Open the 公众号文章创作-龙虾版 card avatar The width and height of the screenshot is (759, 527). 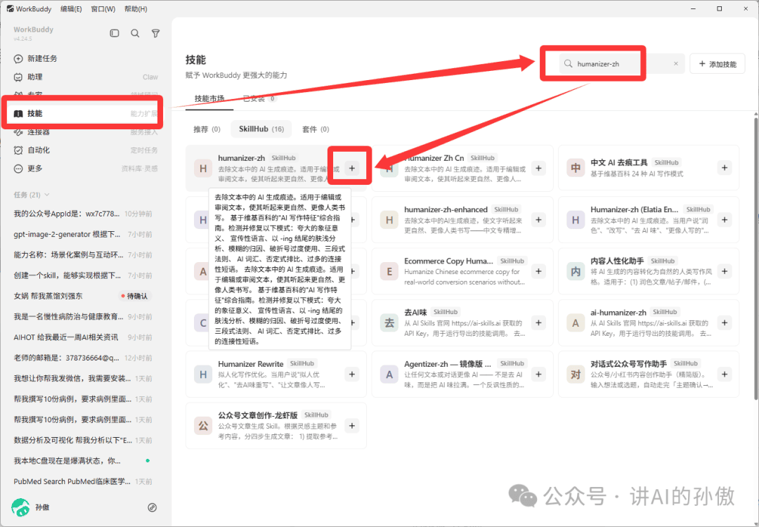click(x=203, y=426)
